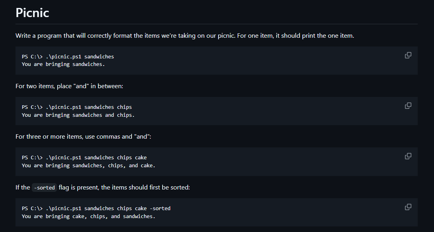
Task: Copy the sandwiches chips cake code block
Action: click(408, 156)
